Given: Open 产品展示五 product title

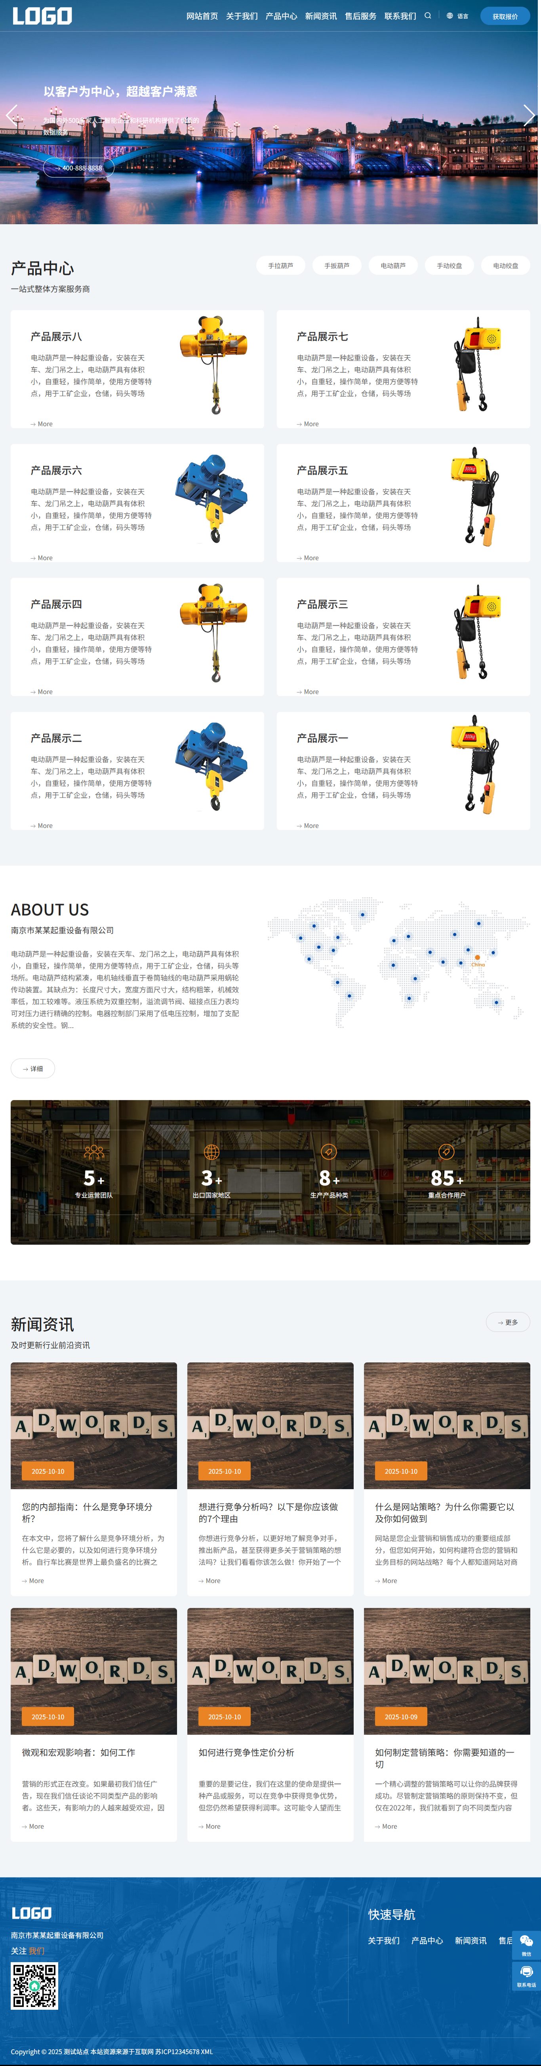Looking at the screenshot, I should pyautogui.click(x=322, y=471).
